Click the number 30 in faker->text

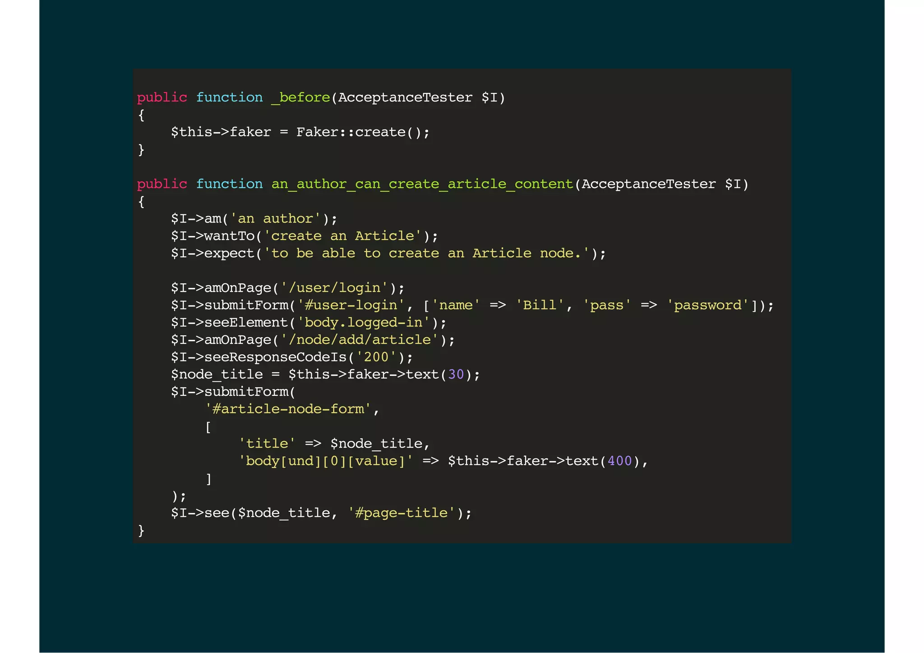click(456, 375)
